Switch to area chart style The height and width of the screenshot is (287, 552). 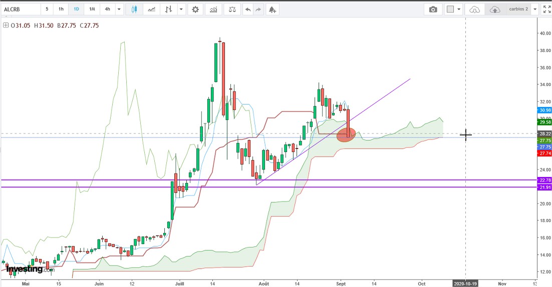click(151, 9)
